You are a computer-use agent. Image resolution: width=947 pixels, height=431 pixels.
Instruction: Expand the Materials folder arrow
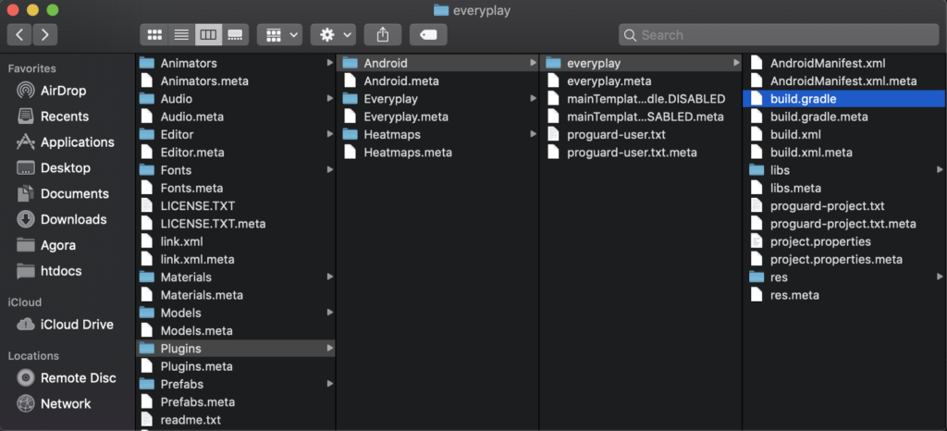point(330,277)
